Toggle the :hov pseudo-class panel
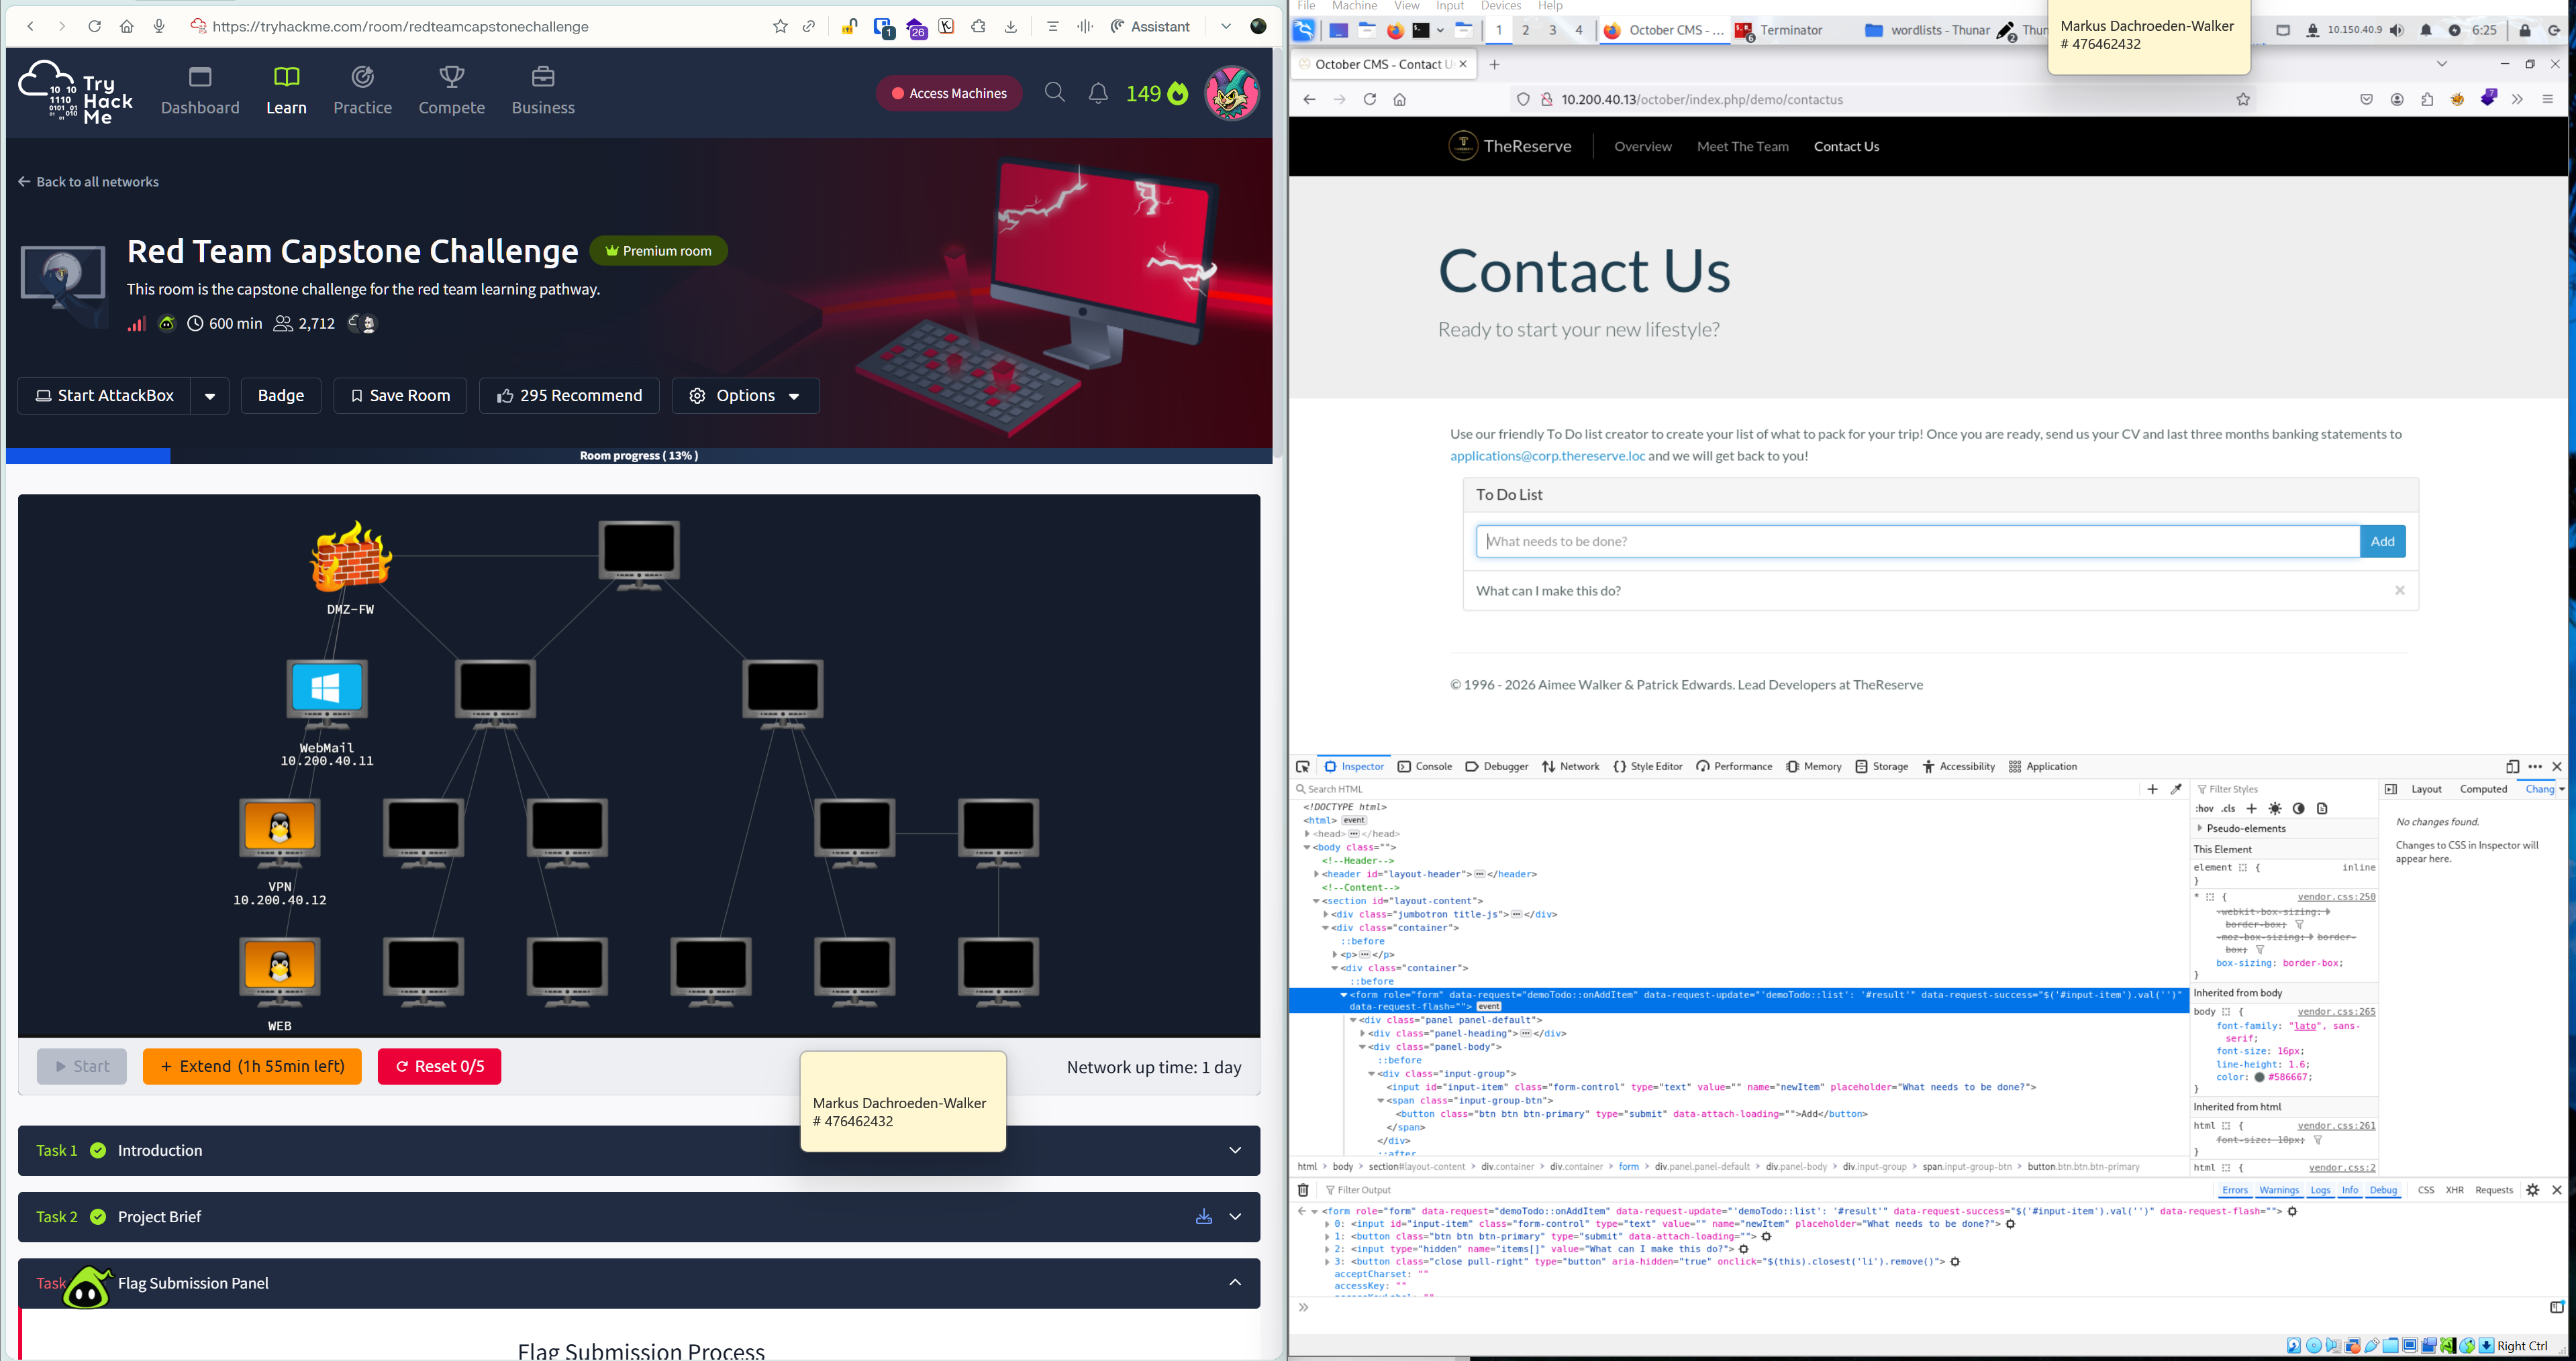Viewport: 2576px width, 1361px height. coord(2204,808)
